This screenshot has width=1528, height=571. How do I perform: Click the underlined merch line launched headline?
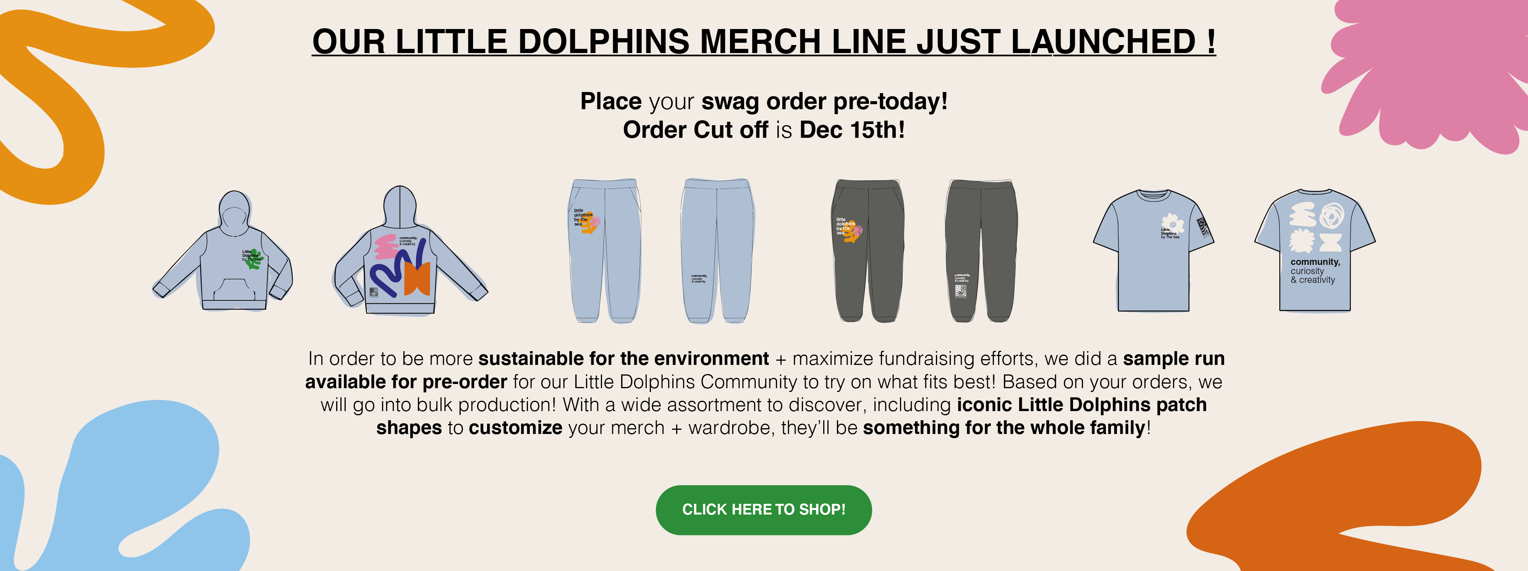pos(764,42)
